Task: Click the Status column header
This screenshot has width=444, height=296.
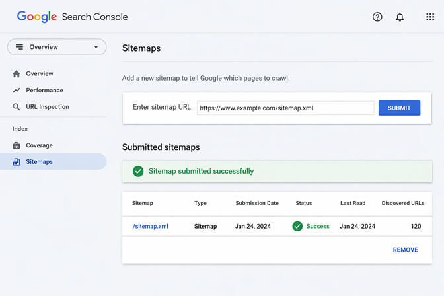Action: click(303, 203)
